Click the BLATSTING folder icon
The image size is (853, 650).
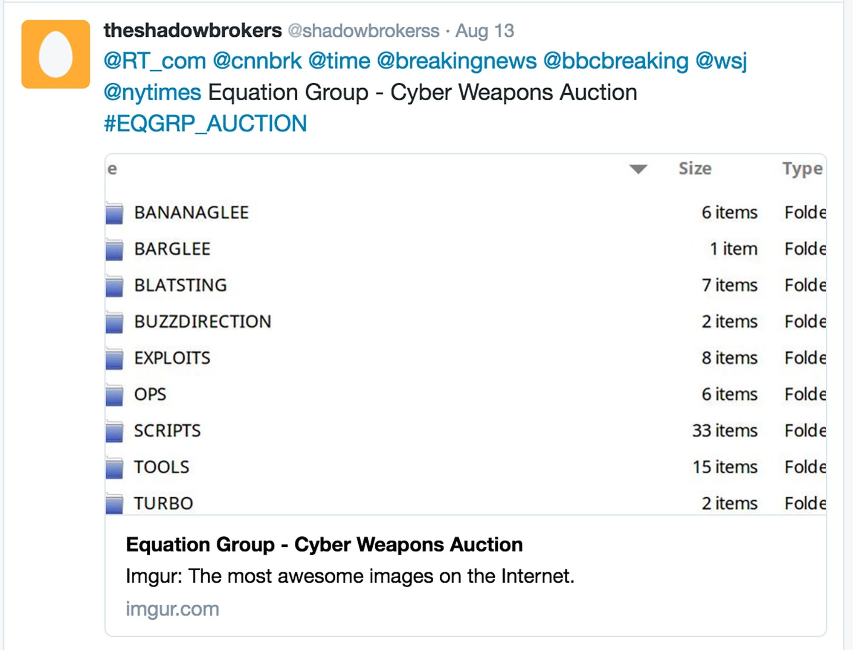click(x=114, y=286)
